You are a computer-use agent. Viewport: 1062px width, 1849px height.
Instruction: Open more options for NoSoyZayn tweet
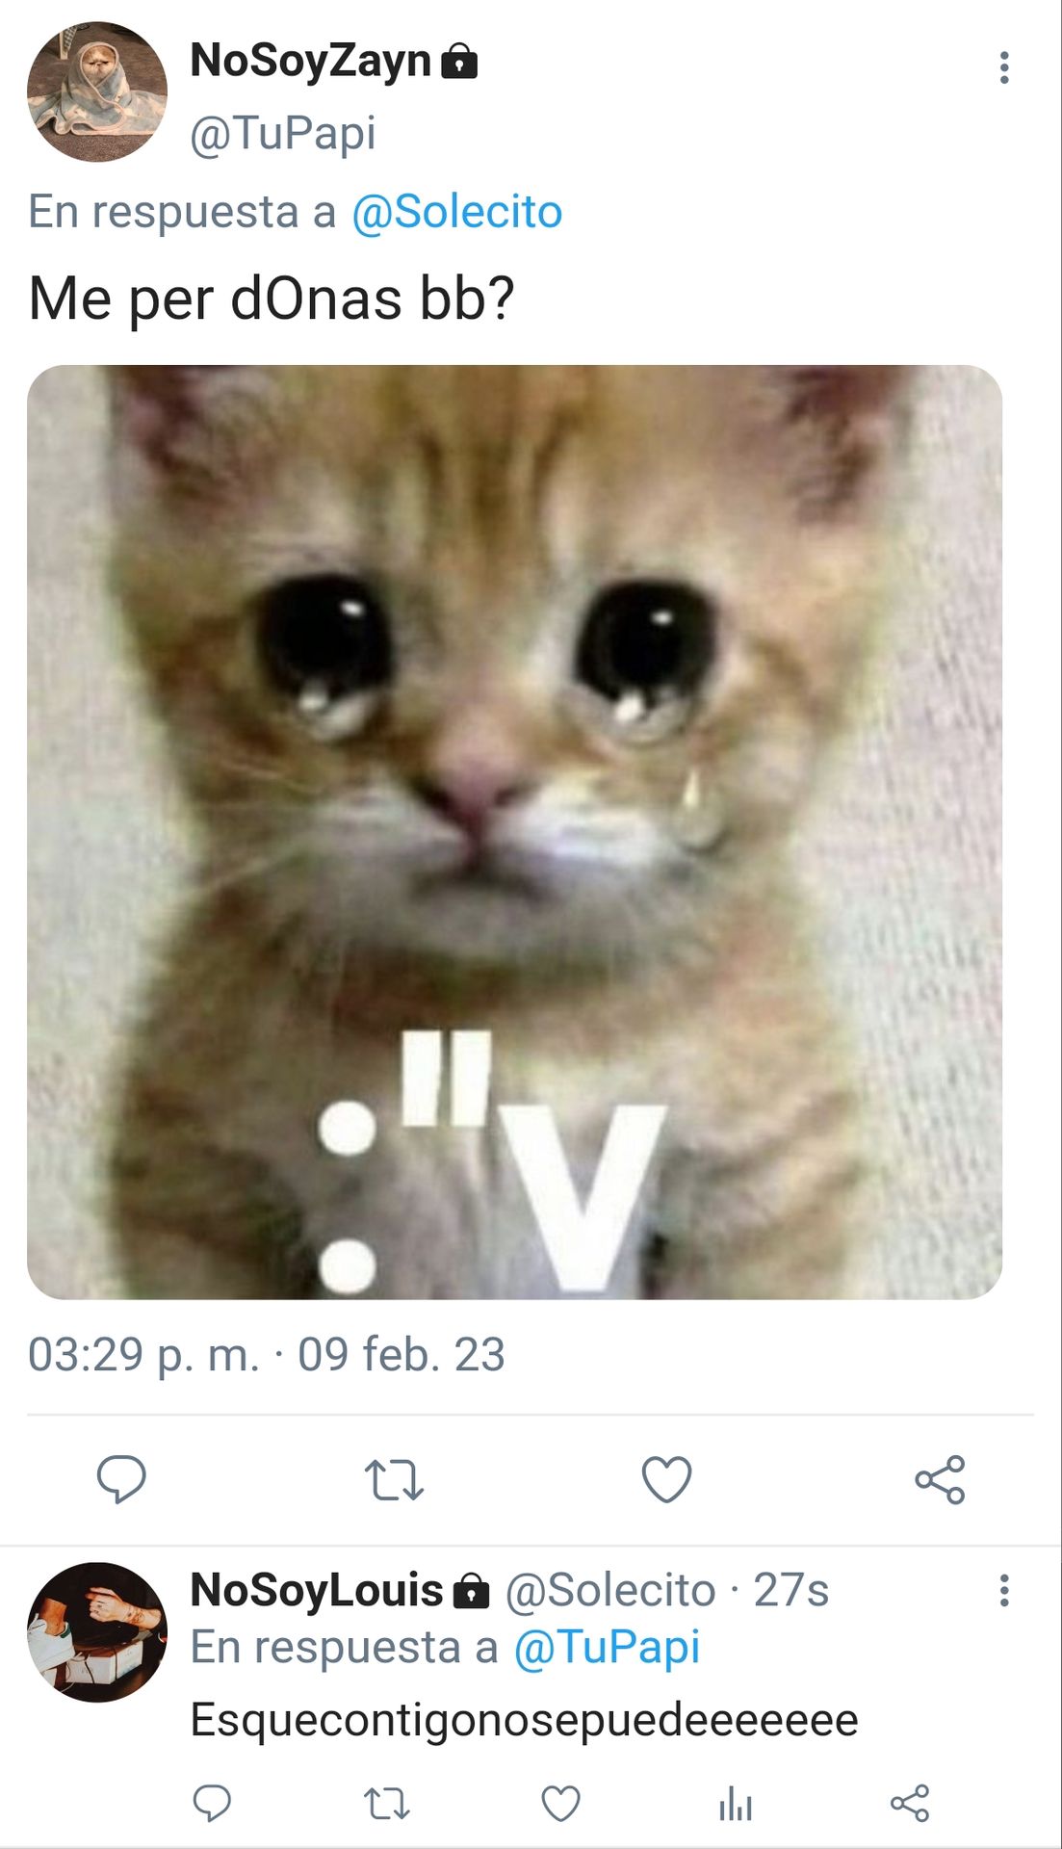point(1004,67)
